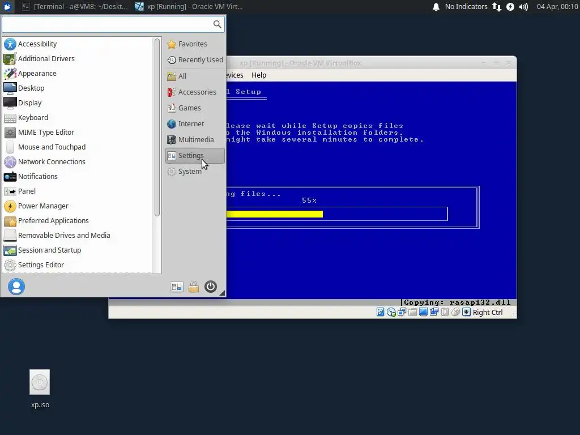Open the Help menu in VirtualBox

(x=258, y=75)
